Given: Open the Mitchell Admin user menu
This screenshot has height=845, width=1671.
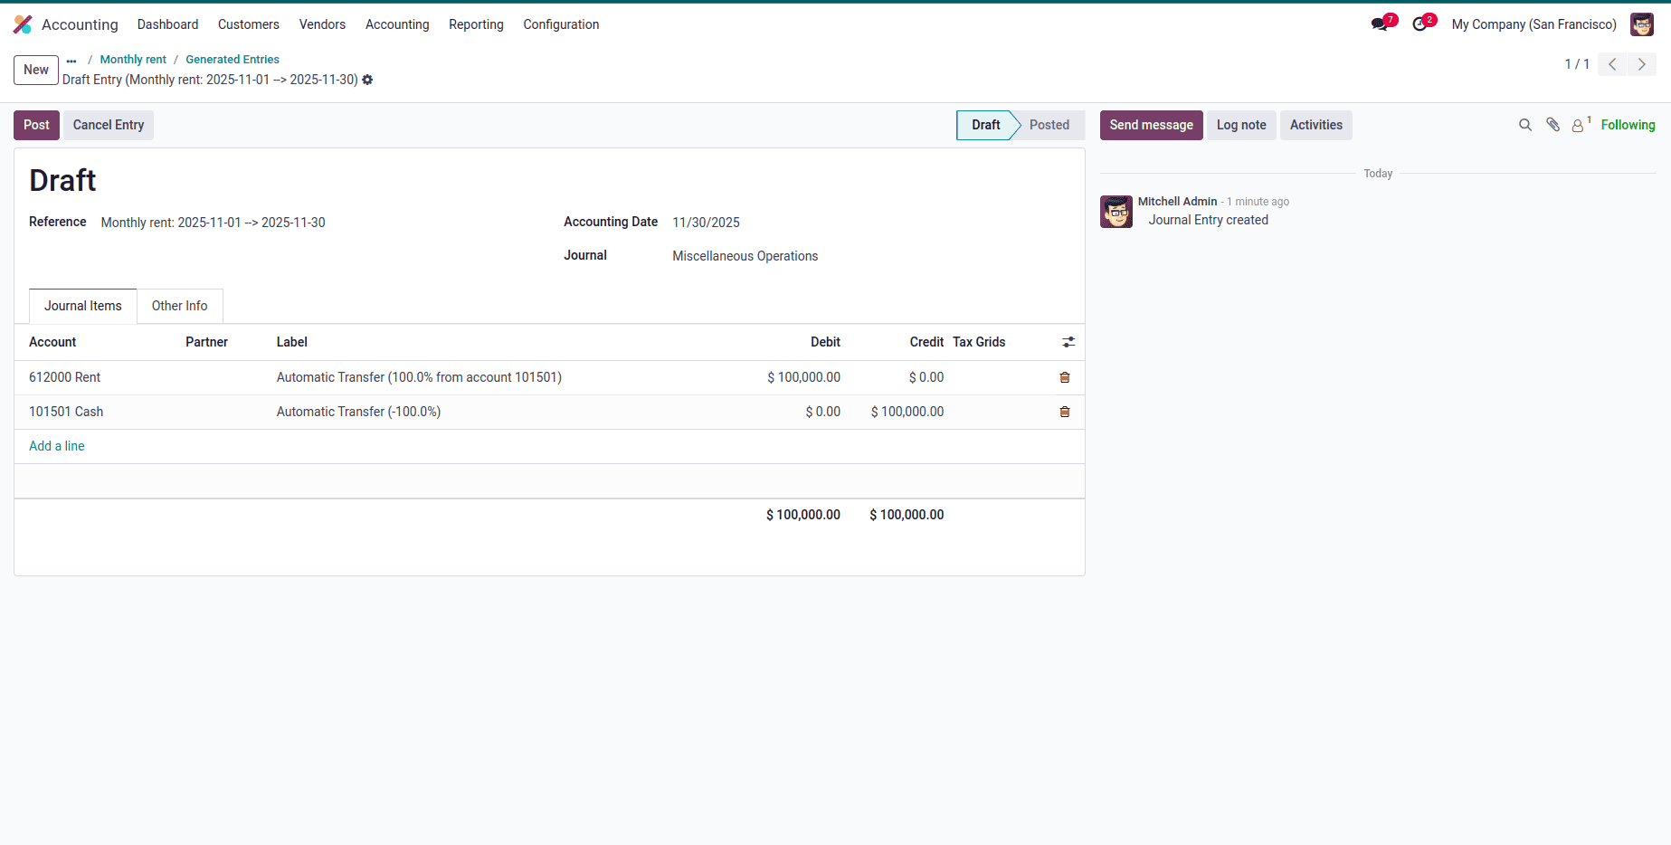Looking at the screenshot, I should (x=1640, y=24).
